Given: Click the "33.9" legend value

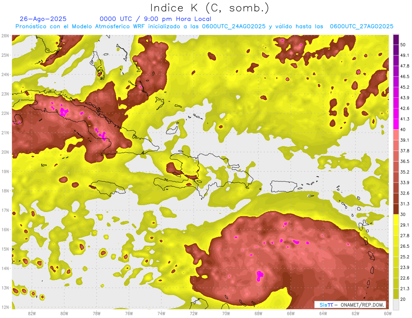Looking at the screenshot, I should click(x=404, y=182).
